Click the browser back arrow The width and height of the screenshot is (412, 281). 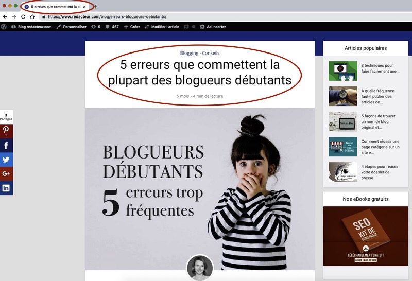[x=5, y=16]
